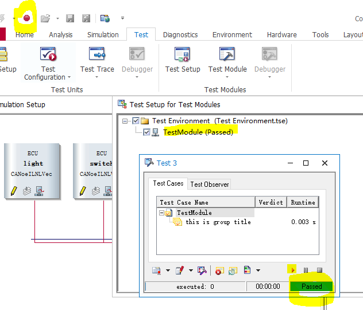The width and height of the screenshot is (363, 310).
Task: Expand the Test Configuration dropdown arrow
Action: coord(69,77)
